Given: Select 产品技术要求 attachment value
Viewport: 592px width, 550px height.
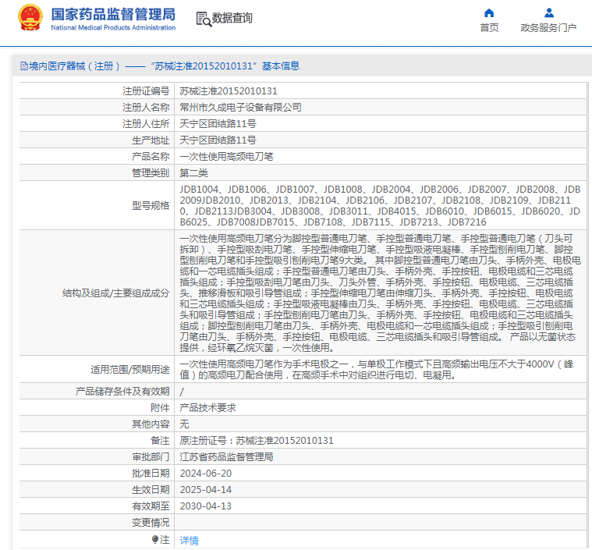Looking at the screenshot, I should [207, 408].
